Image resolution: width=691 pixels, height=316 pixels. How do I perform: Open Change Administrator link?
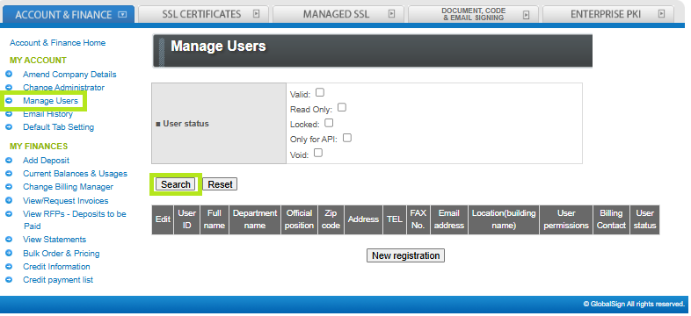click(64, 88)
